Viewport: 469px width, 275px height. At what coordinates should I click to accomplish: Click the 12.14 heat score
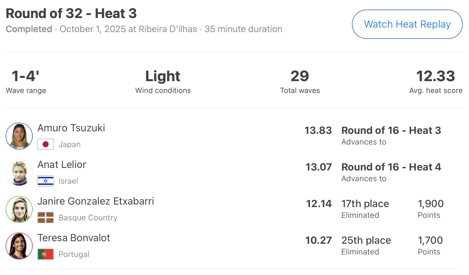click(x=319, y=204)
